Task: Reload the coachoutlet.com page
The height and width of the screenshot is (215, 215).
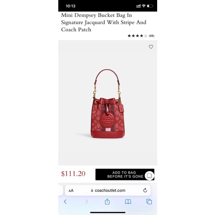Action: 145,190
